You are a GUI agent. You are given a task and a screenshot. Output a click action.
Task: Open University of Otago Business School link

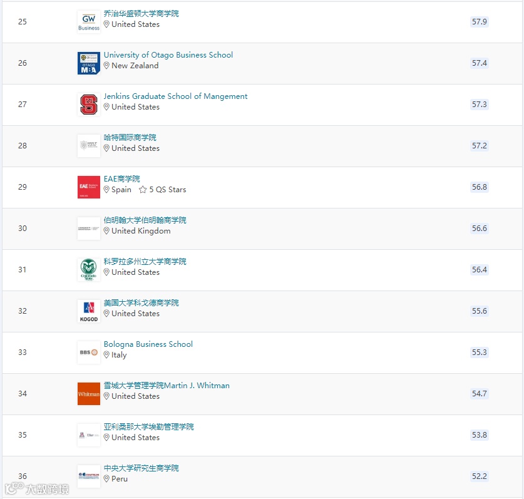coord(168,55)
